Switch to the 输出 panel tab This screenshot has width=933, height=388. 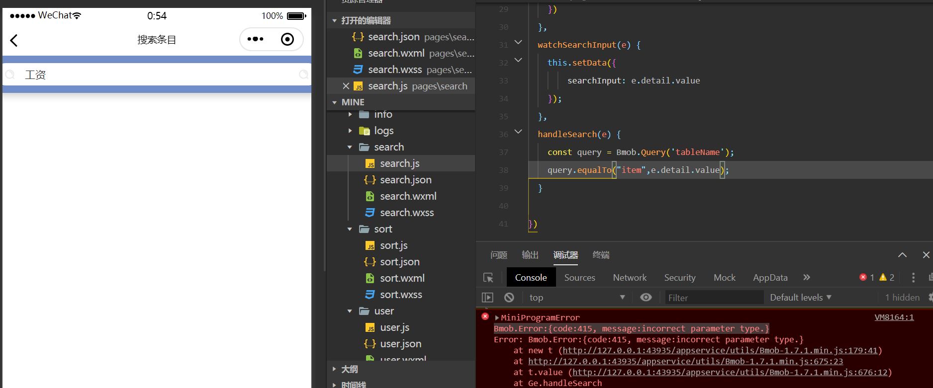530,255
